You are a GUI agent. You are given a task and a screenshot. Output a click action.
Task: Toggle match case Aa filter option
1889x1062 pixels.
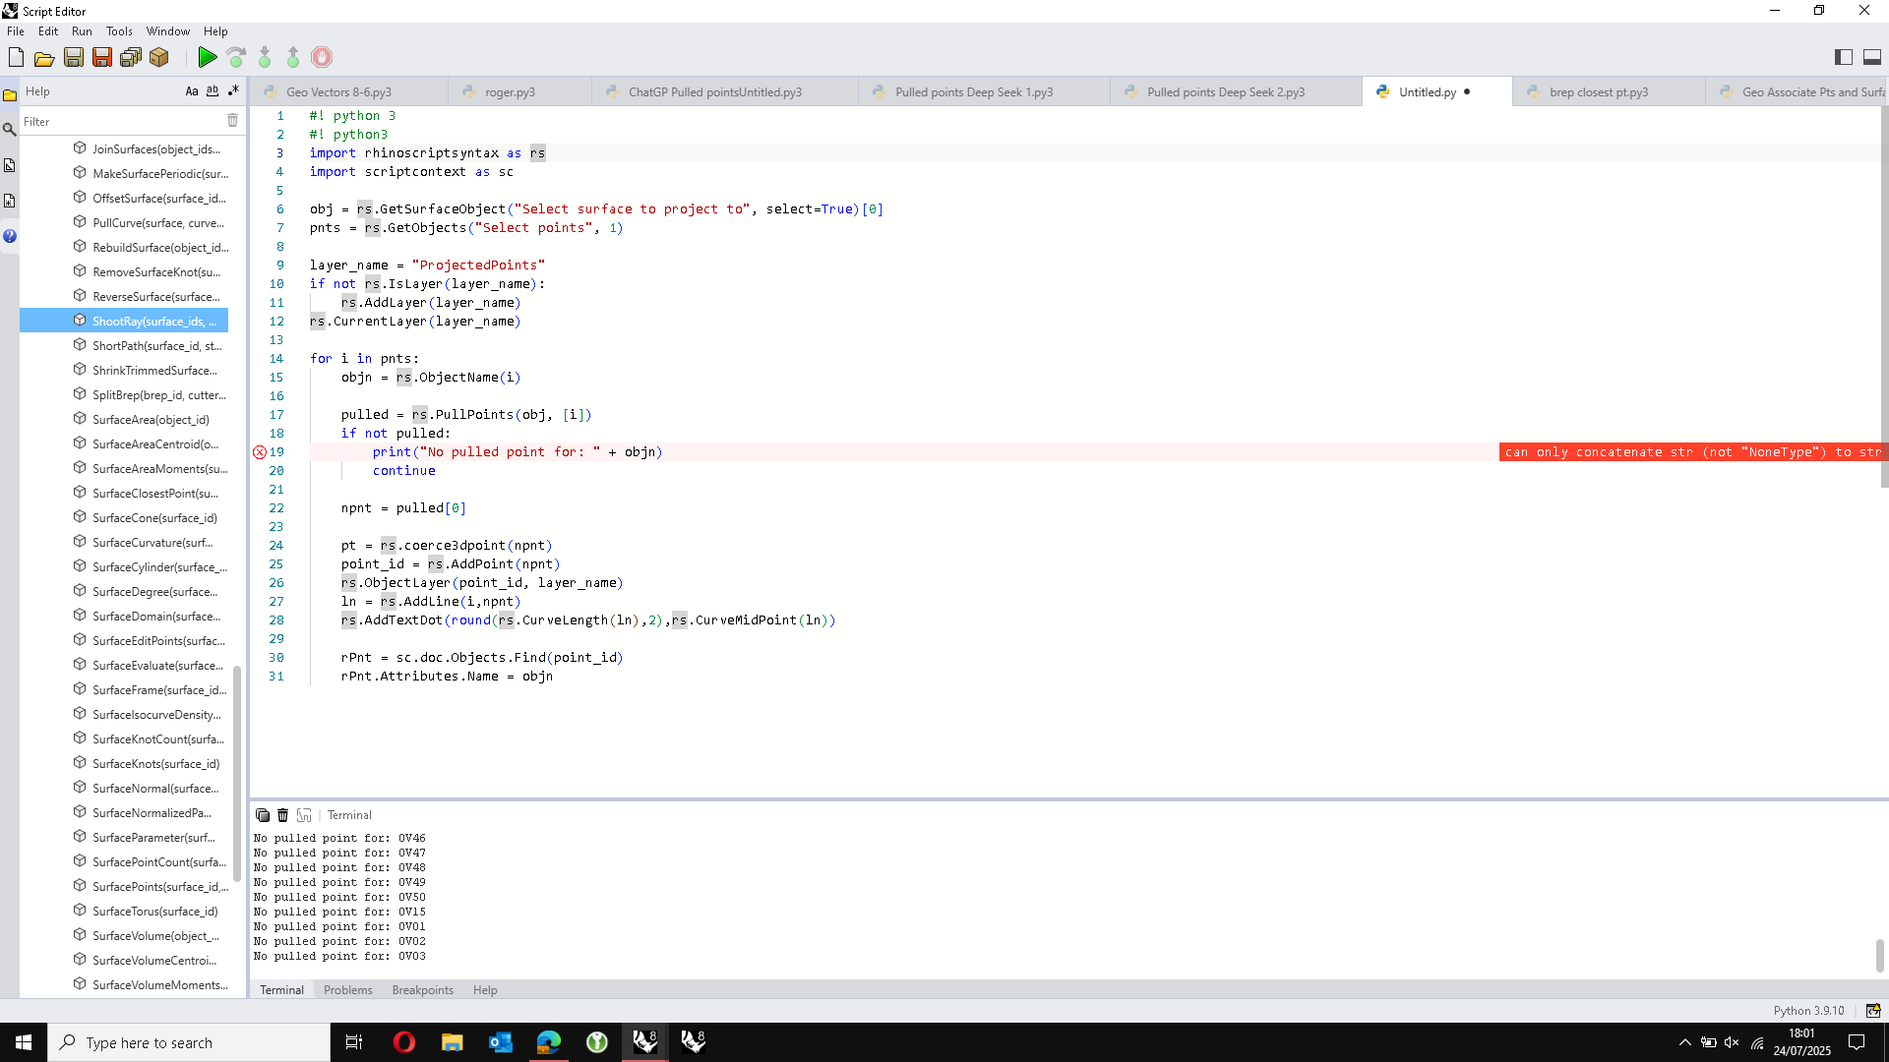click(192, 91)
